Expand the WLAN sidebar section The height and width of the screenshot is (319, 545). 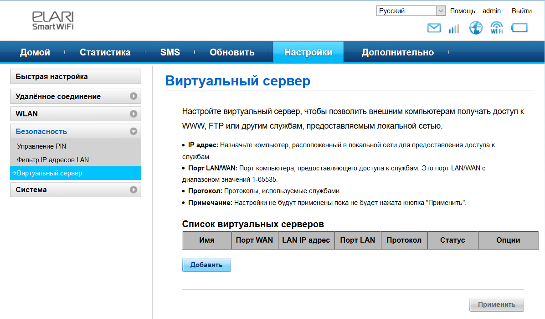coord(76,114)
